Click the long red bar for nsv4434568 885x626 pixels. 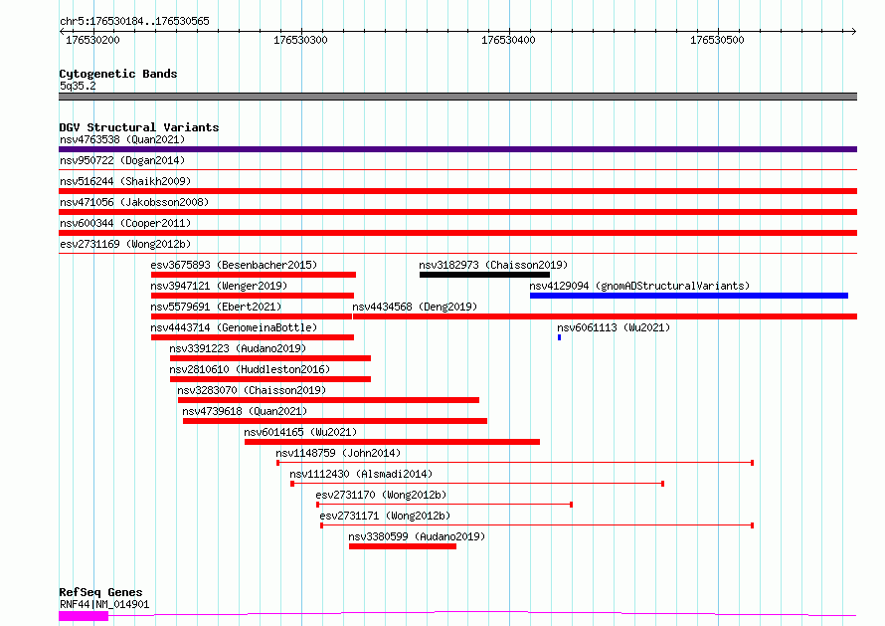(x=605, y=316)
